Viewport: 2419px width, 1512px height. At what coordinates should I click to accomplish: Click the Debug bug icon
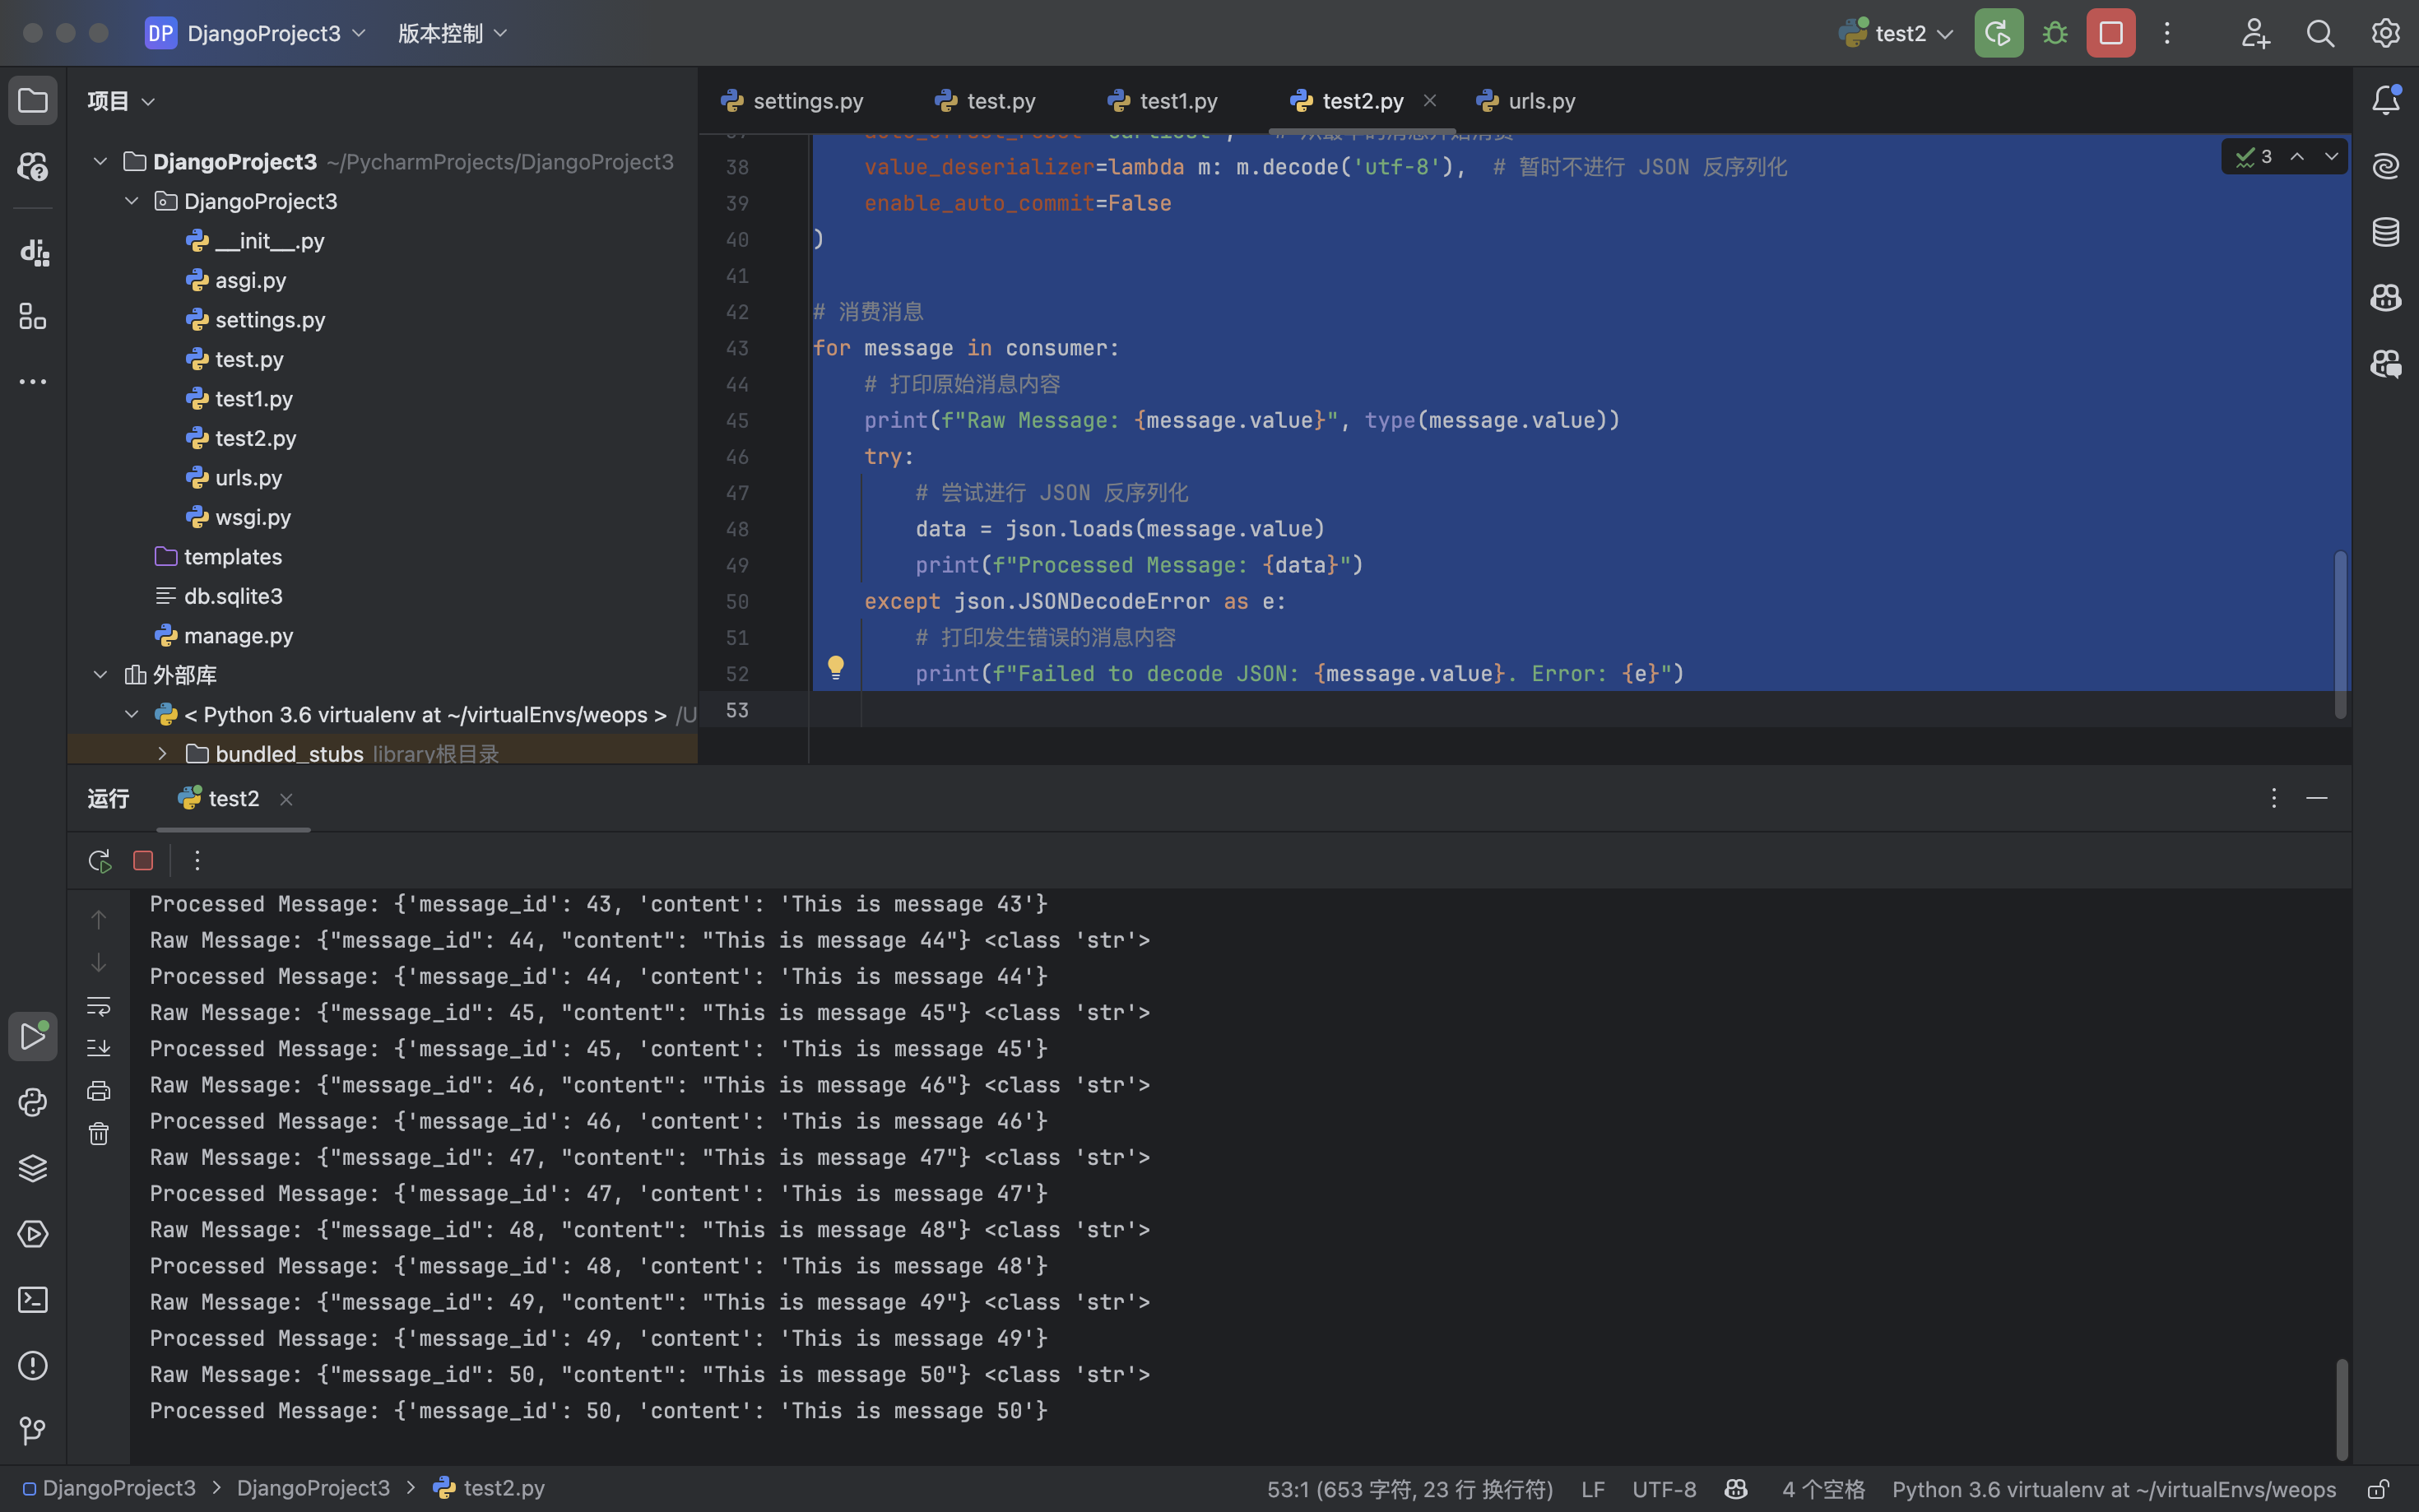(x=2055, y=33)
